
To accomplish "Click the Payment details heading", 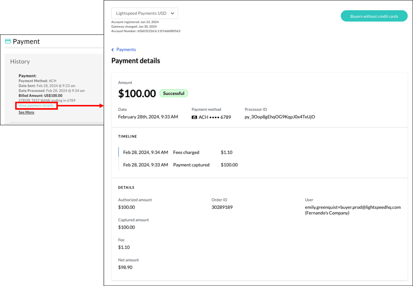I will pos(136,61).
